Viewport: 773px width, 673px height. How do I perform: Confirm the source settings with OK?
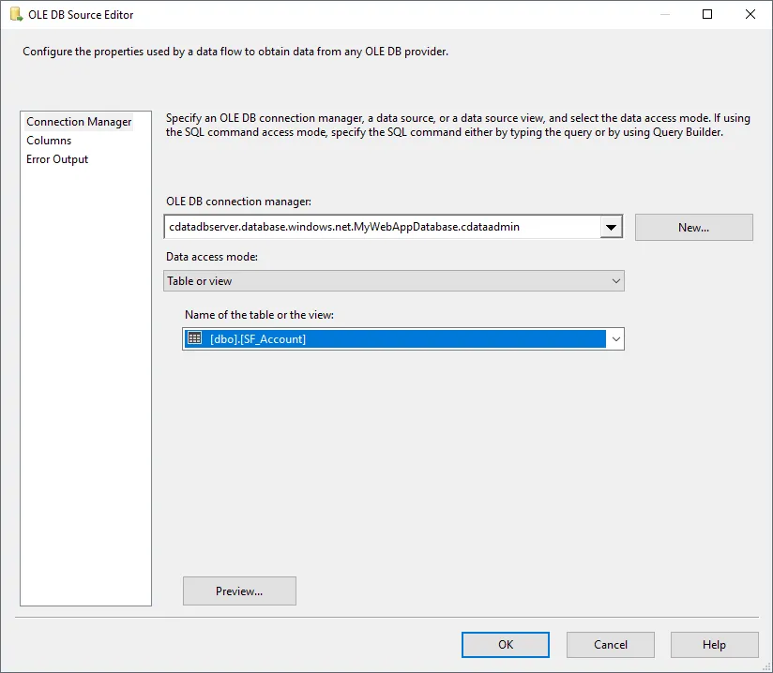505,644
